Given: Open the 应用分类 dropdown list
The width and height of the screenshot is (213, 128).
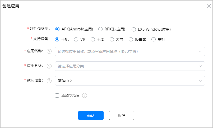Looking at the screenshot, I should (130, 66).
